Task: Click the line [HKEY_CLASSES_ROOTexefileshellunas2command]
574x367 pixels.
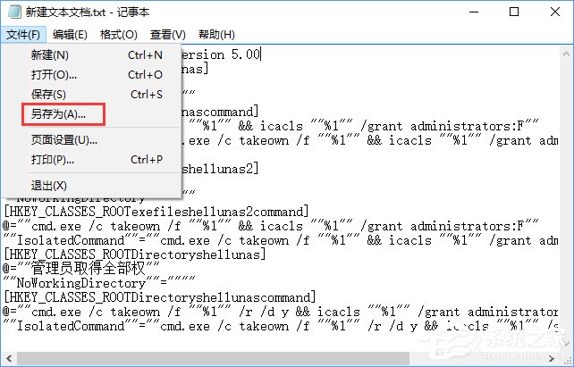Action: (x=156, y=212)
